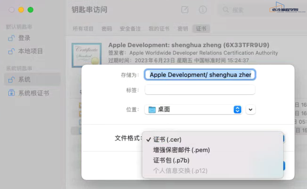Switch to the 证书 tab
Screen dimensions: 307x189
tap(201, 29)
